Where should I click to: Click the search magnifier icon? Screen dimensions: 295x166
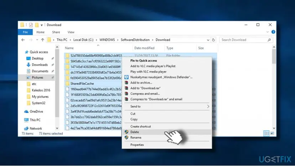[x=269, y=40]
